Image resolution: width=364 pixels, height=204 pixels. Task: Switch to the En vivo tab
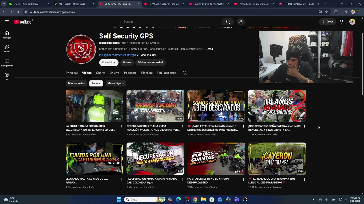115,73
